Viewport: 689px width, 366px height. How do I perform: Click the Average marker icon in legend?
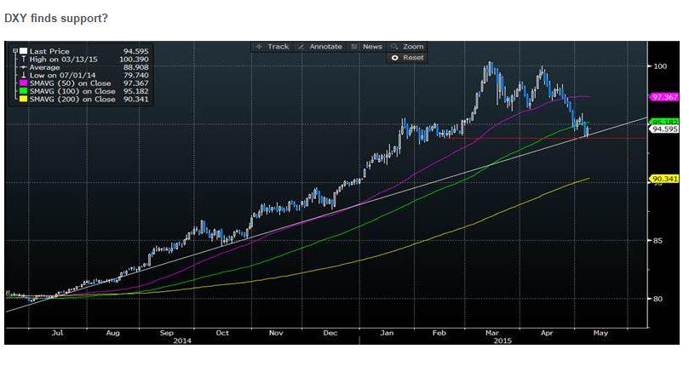(23, 67)
